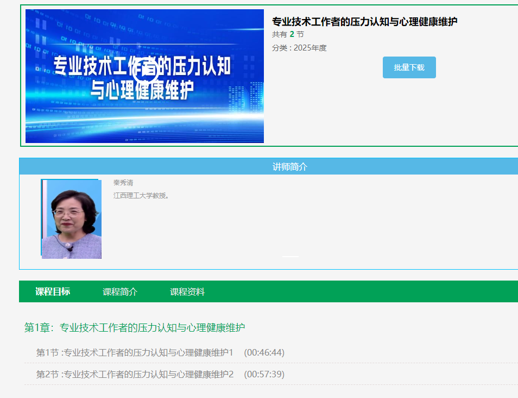The width and height of the screenshot is (518, 398).
Task: Click the white carousel indicator under instructor intro
Action: (290, 256)
